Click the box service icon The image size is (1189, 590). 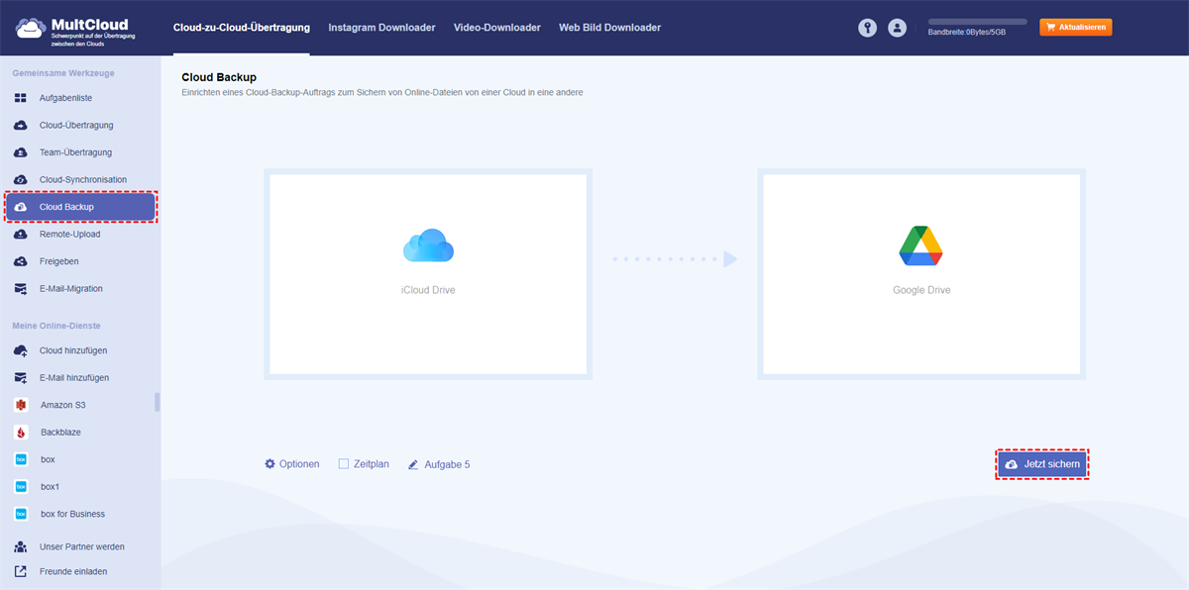21,459
